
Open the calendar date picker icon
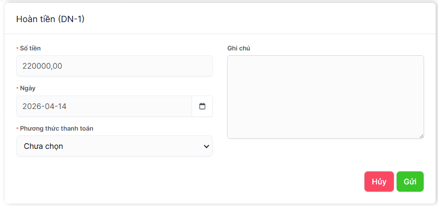(x=202, y=106)
